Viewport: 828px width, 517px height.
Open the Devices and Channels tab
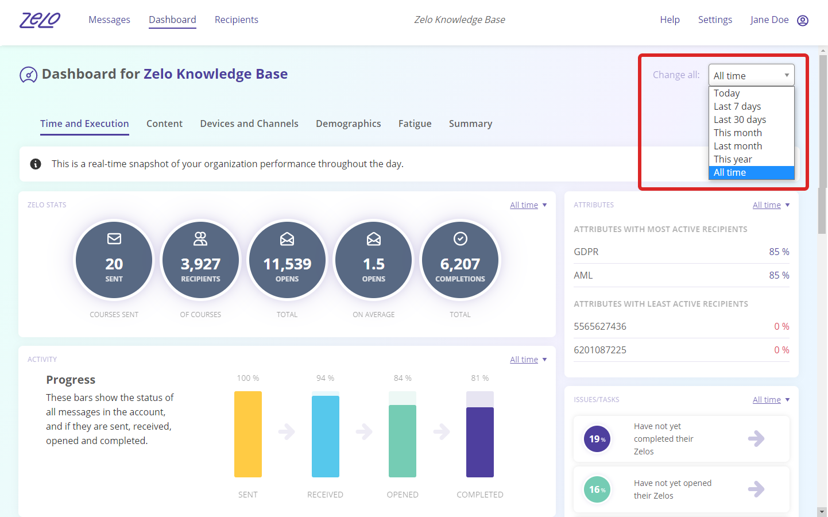(249, 124)
